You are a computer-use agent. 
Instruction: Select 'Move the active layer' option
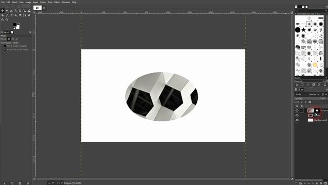(16, 49)
